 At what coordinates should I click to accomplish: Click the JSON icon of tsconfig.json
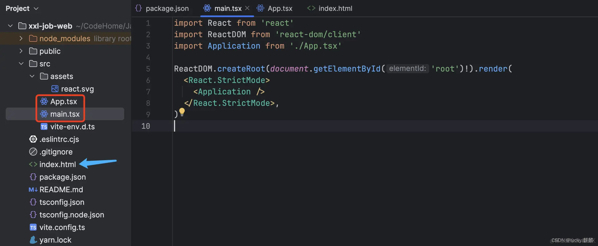click(33, 202)
